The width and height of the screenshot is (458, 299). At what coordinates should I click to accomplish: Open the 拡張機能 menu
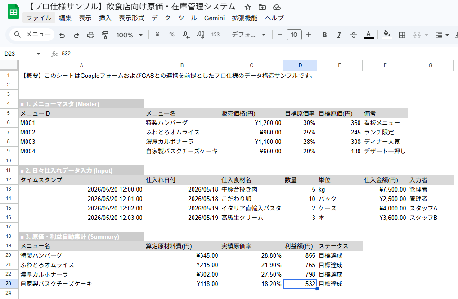point(244,18)
